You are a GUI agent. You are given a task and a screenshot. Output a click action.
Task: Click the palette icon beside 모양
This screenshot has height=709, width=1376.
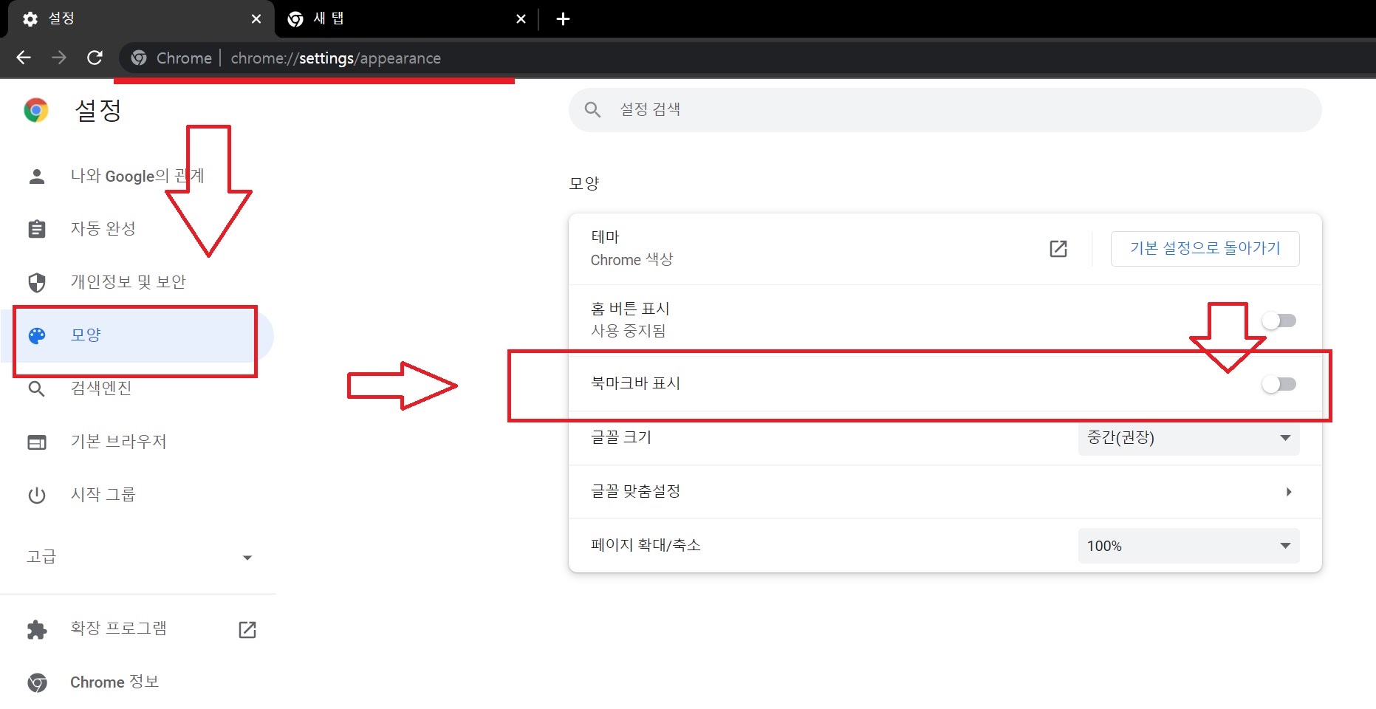(x=37, y=335)
